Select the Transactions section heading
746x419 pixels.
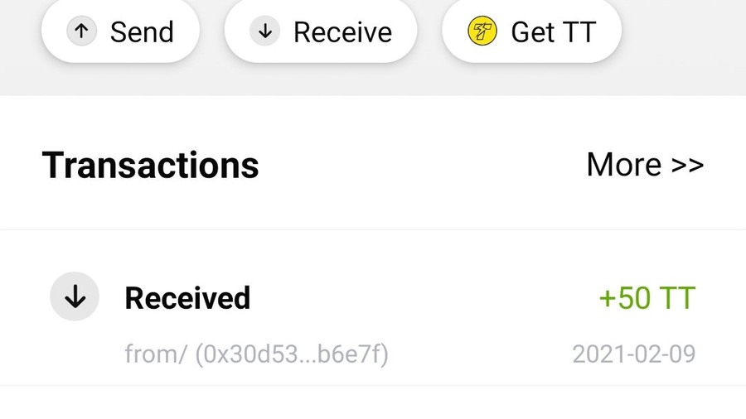pos(150,165)
